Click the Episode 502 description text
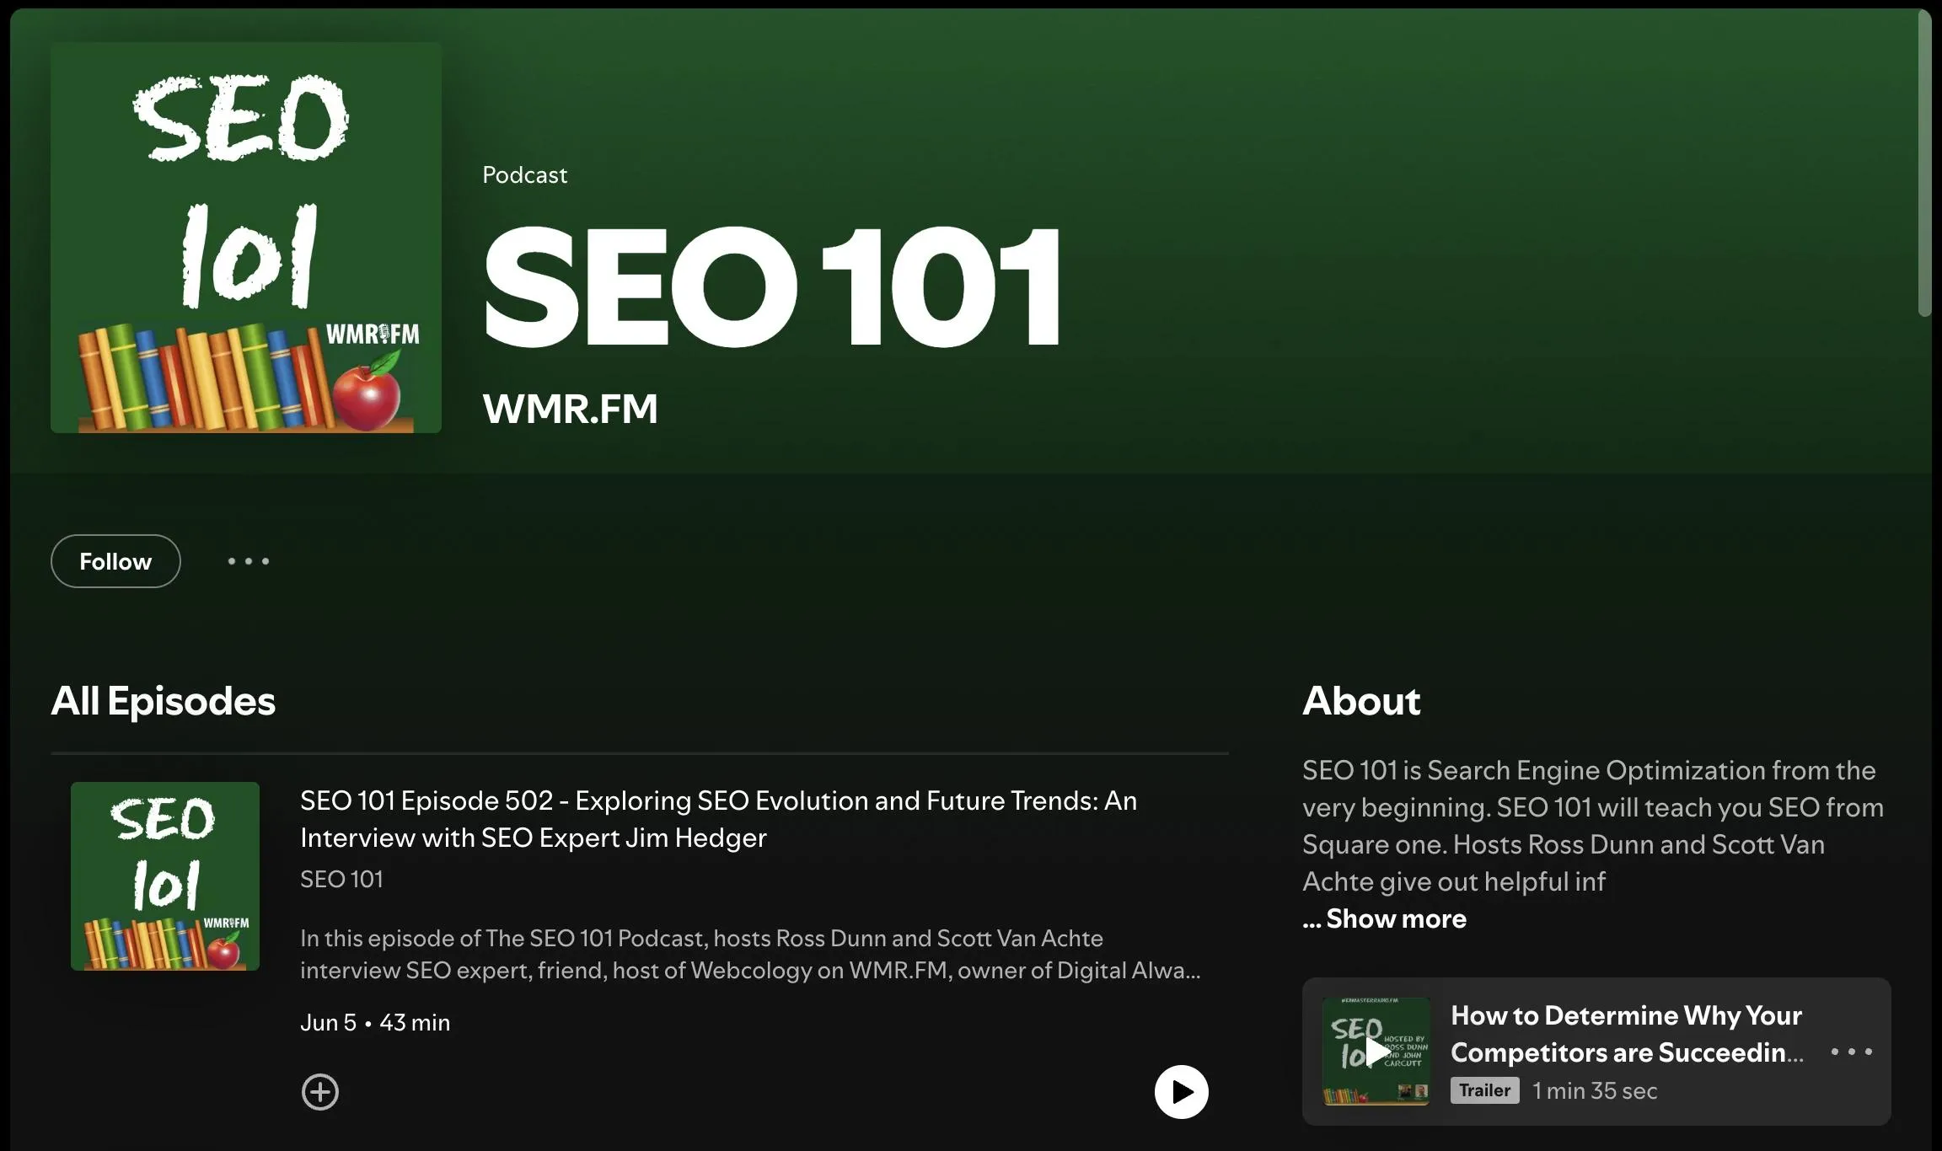The image size is (1942, 1151). pos(750,955)
